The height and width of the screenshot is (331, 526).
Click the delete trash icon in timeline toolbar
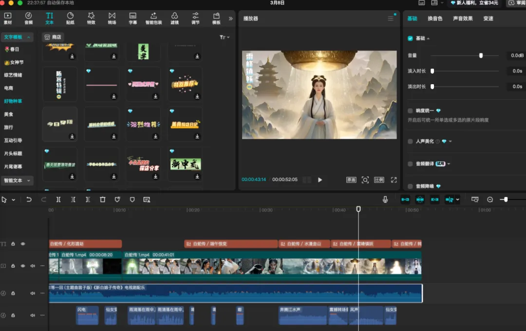(x=102, y=200)
